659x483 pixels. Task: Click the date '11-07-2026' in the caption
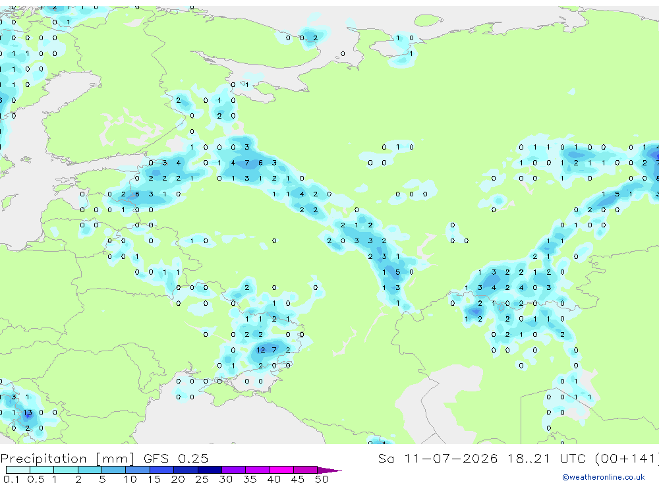click(x=451, y=458)
